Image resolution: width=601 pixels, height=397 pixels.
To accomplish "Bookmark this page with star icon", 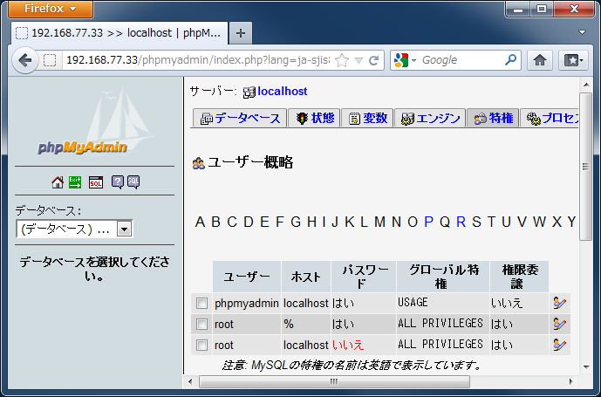I will pos(342,60).
